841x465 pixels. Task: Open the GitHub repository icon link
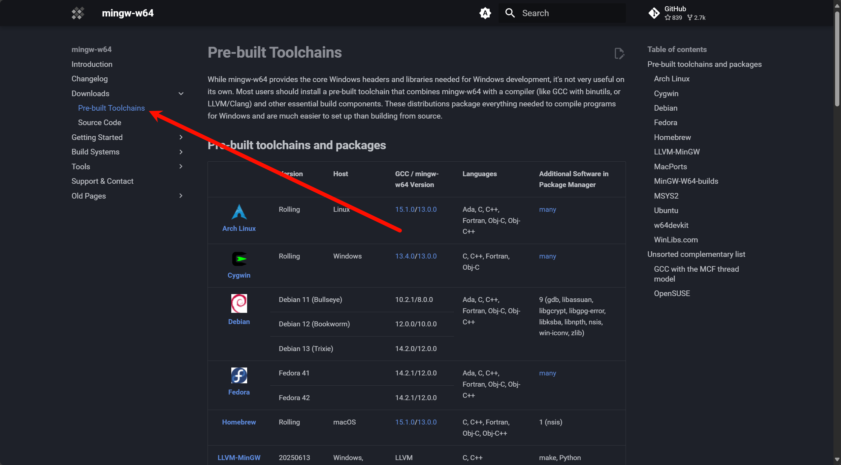654,13
